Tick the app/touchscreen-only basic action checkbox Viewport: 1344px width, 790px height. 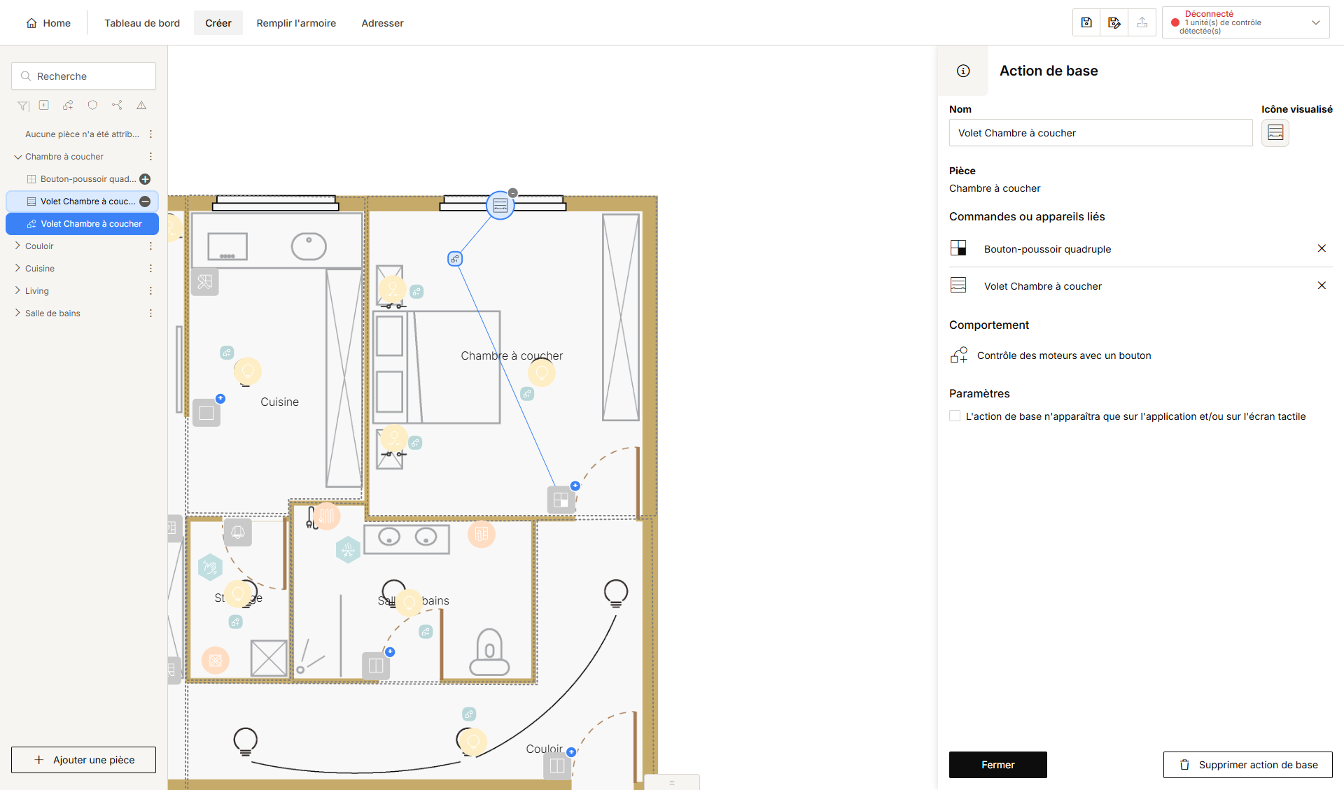pos(955,416)
